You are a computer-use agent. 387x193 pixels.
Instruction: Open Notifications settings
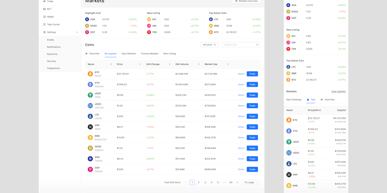click(x=54, y=47)
